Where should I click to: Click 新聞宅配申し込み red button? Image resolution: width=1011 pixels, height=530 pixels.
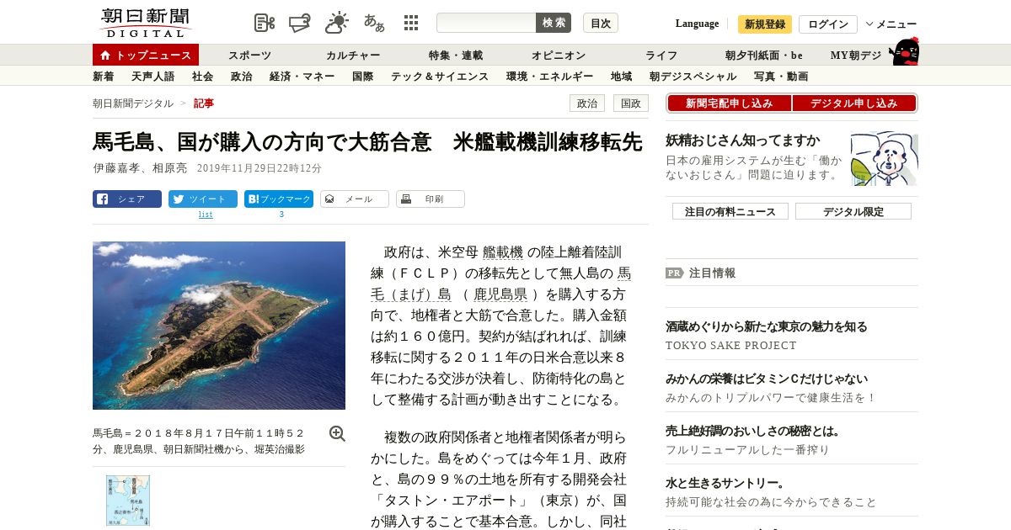[x=730, y=103]
